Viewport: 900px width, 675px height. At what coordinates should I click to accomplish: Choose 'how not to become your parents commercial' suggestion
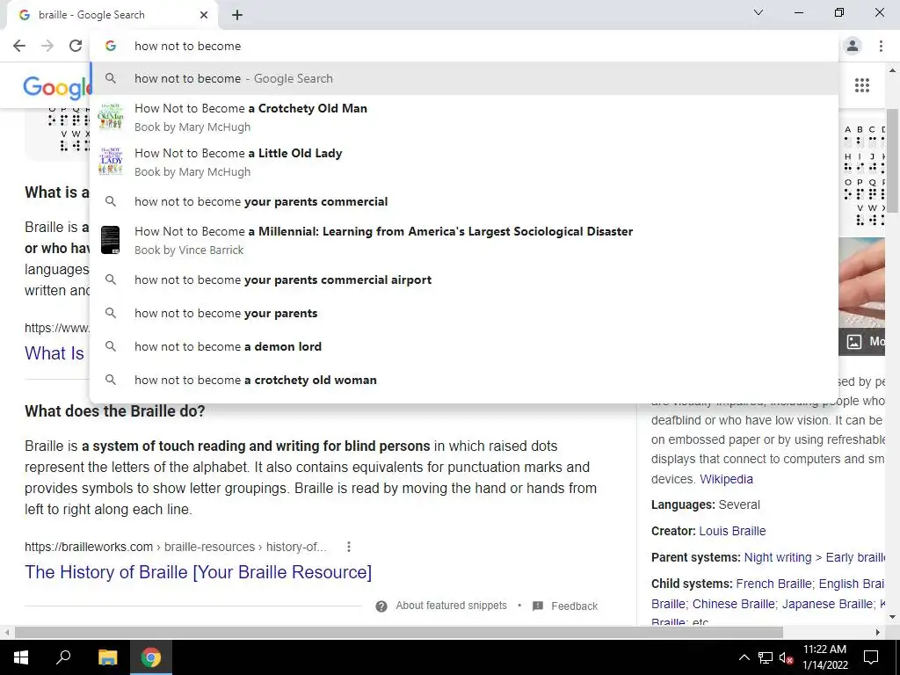click(x=464, y=201)
